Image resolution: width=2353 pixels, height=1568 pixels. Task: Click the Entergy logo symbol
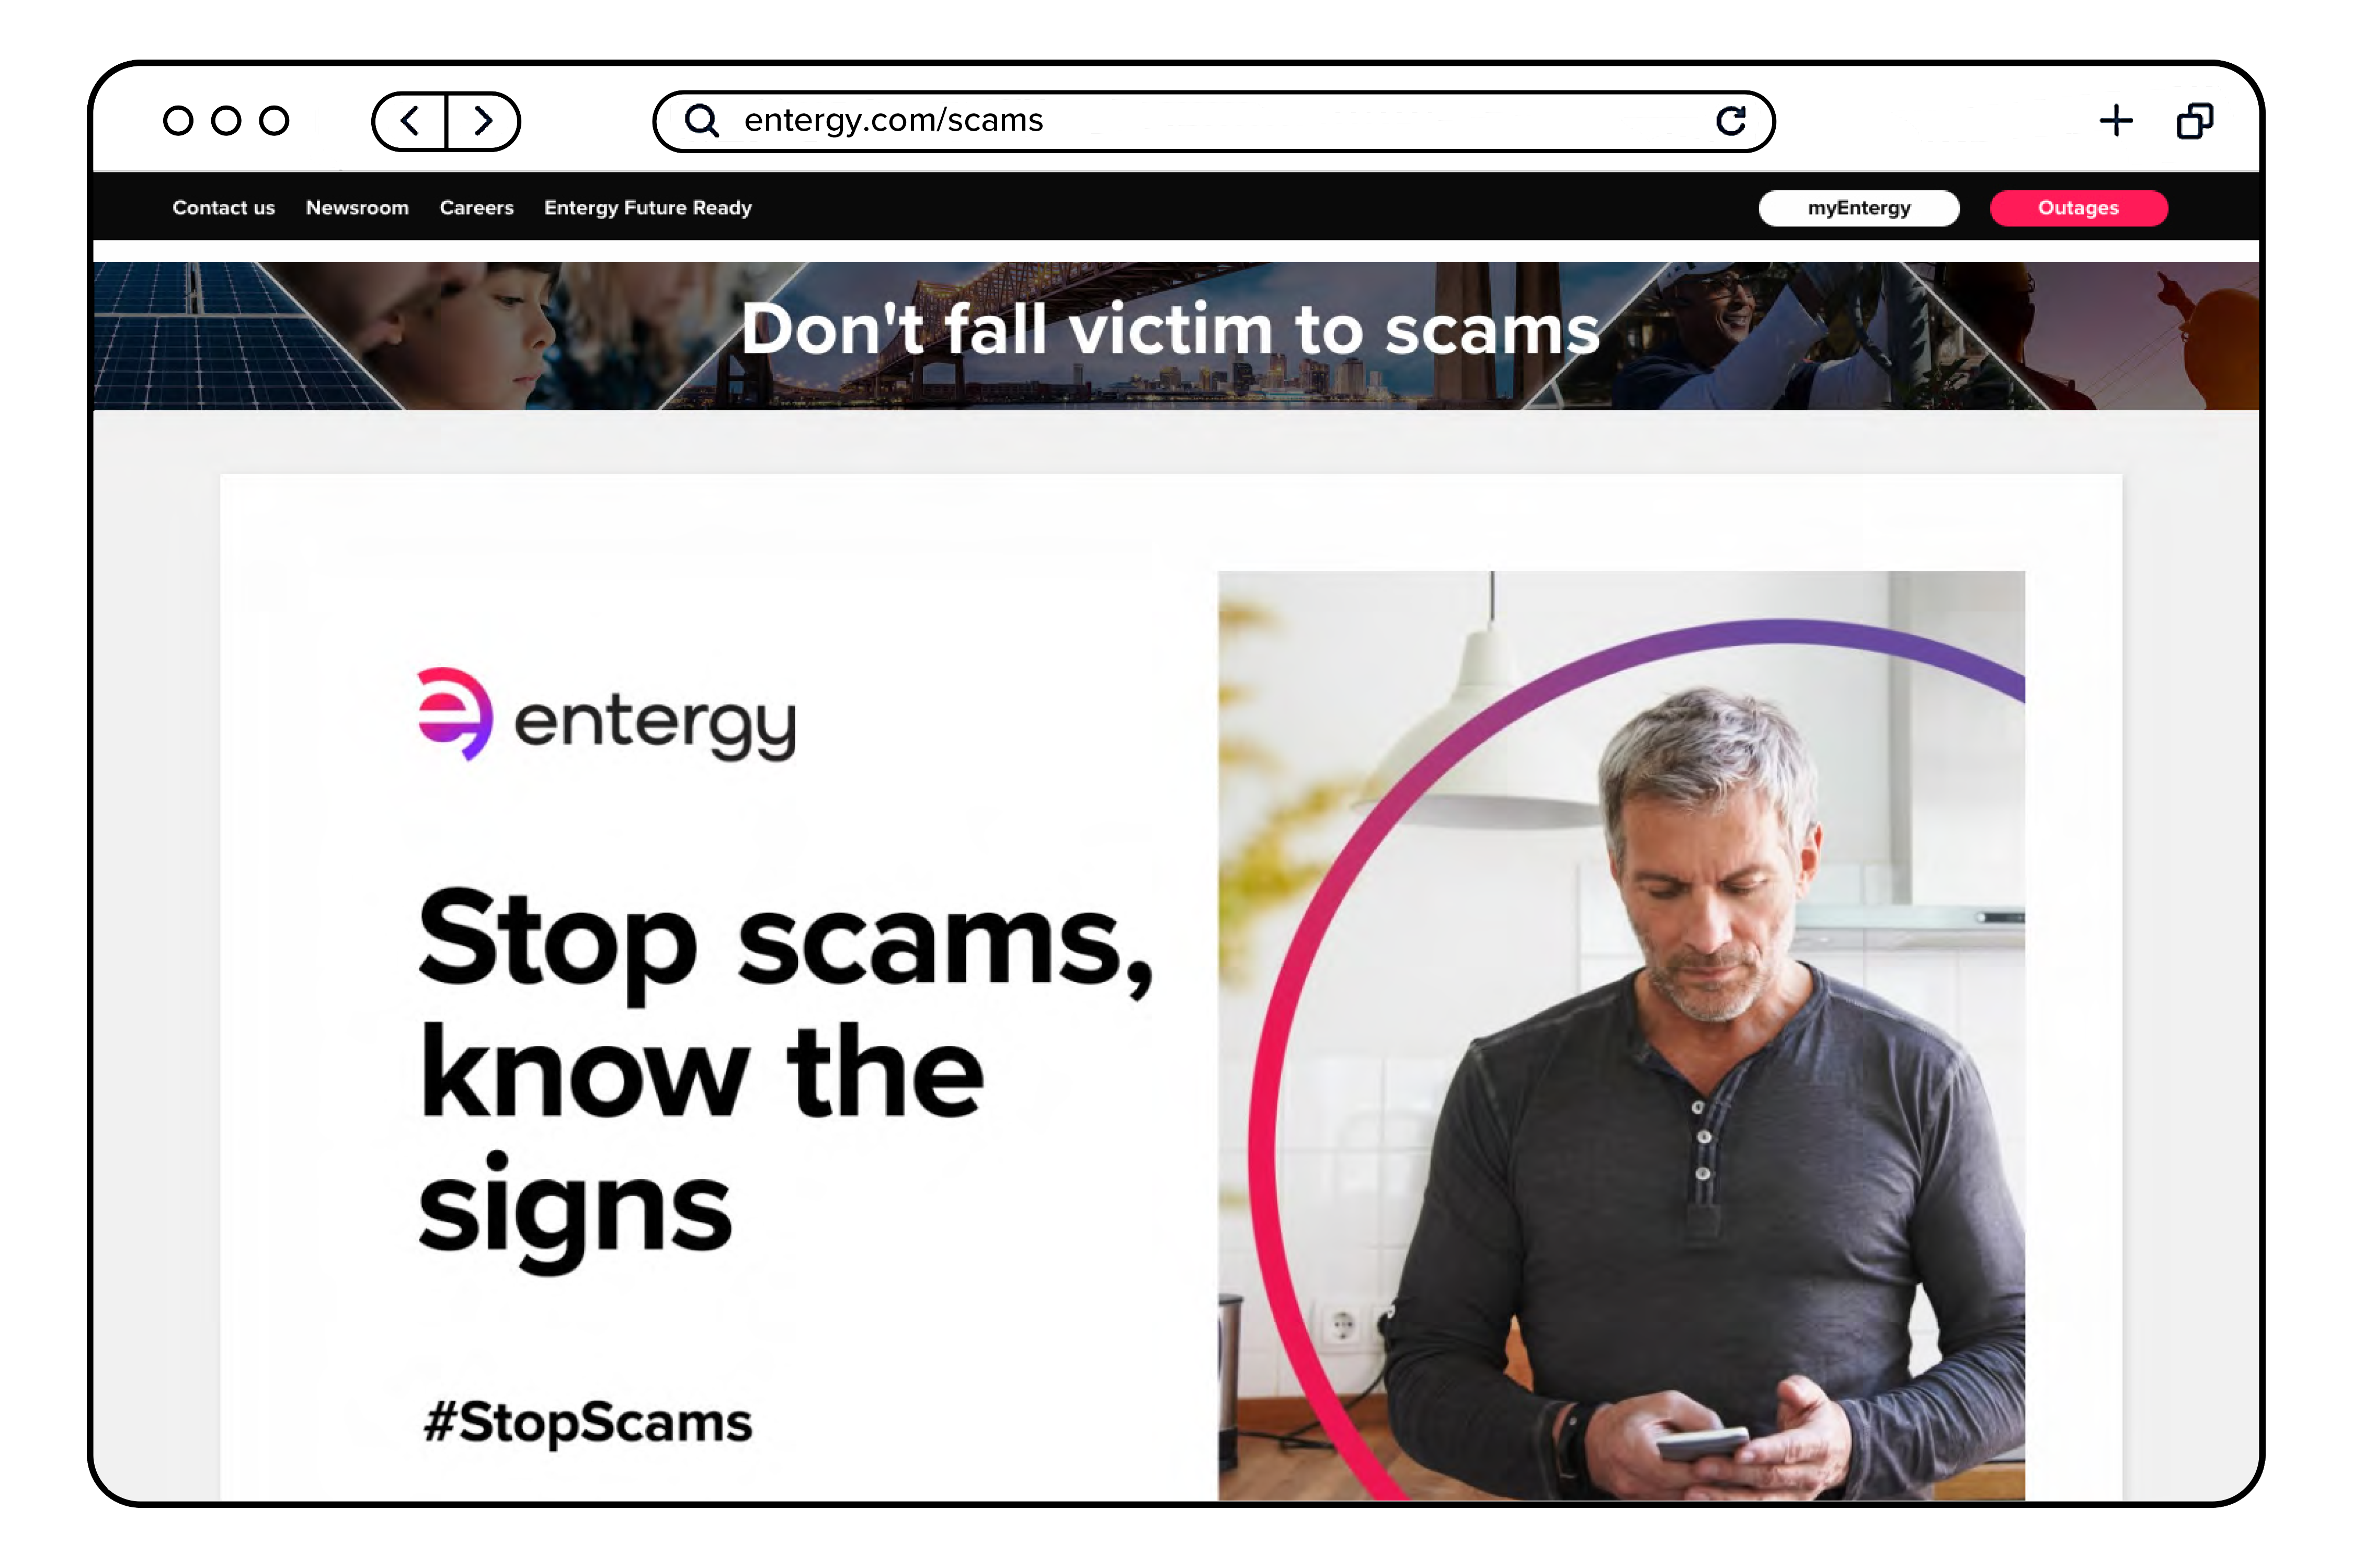pos(454,713)
